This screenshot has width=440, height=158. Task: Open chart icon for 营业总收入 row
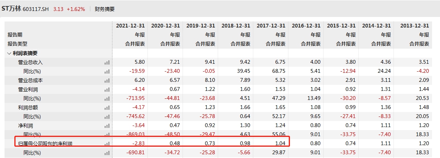click(x=107, y=62)
